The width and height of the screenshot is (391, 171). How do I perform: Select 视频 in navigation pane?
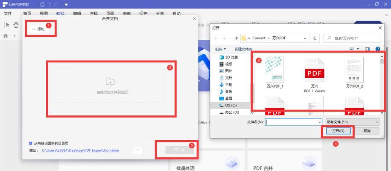(226, 64)
